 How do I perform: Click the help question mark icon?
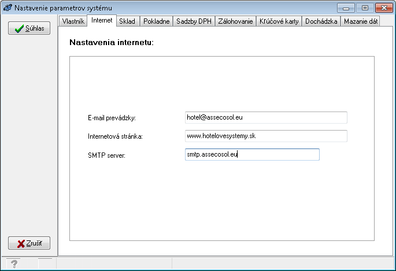(x=14, y=264)
